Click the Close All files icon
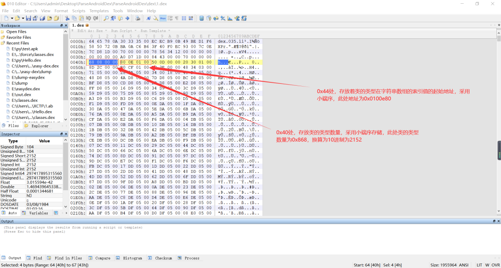Image resolution: width=501 pixels, height=268 pixels. click(56, 18)
